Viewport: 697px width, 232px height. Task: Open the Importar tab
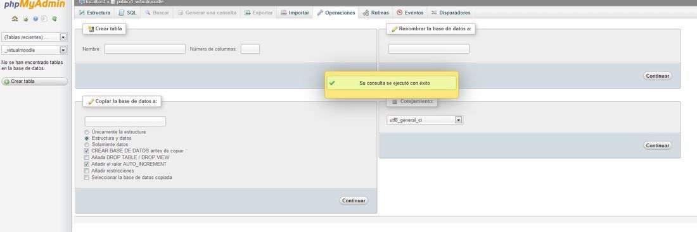tap(295, 13)
